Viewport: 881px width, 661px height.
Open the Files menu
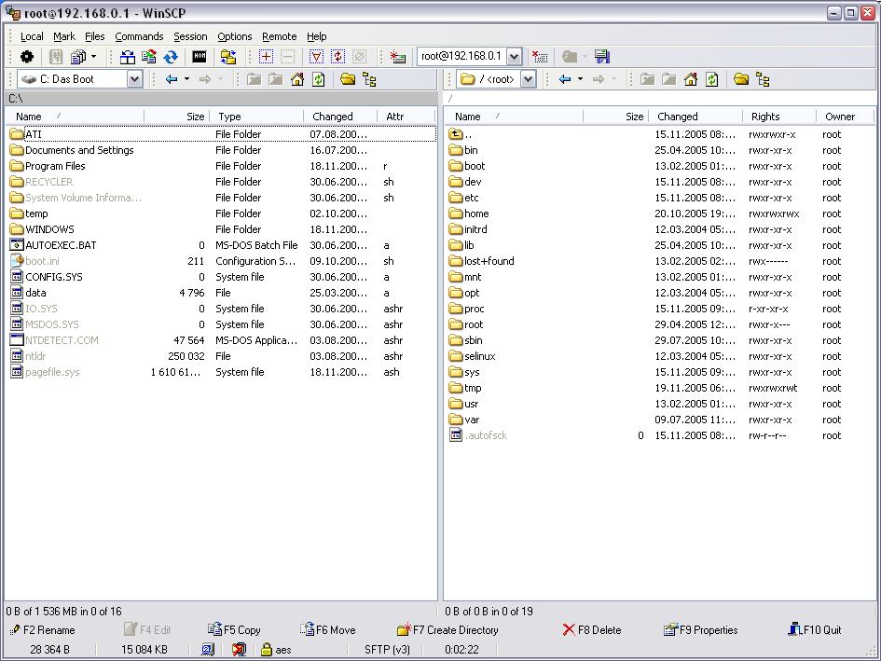click(x=94, y=36)
